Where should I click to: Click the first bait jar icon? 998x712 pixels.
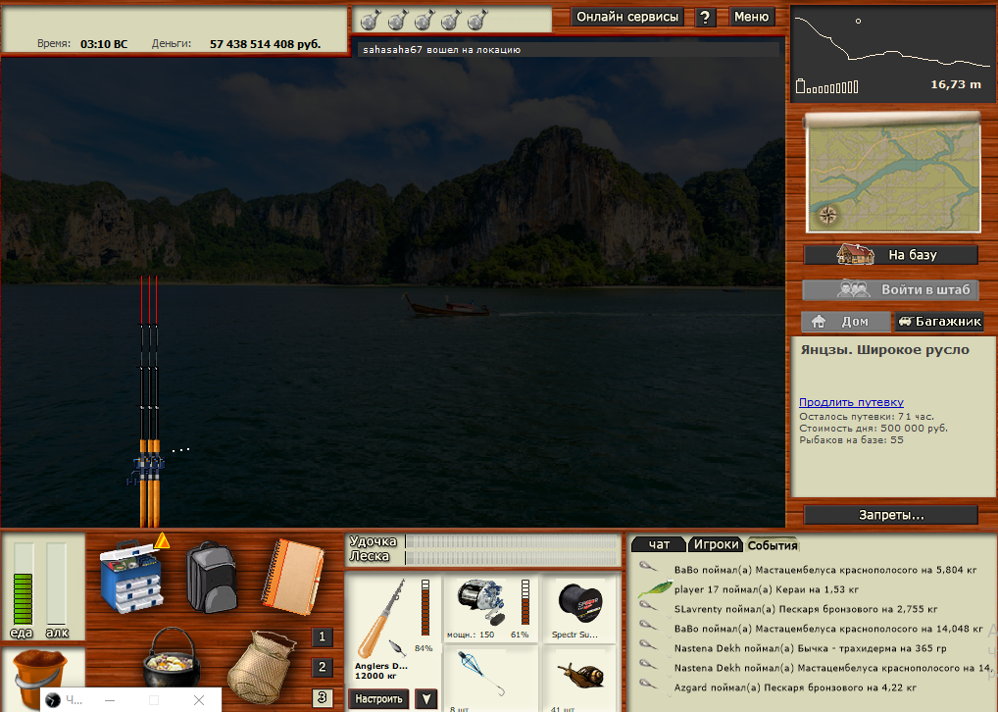pos(370,21)
